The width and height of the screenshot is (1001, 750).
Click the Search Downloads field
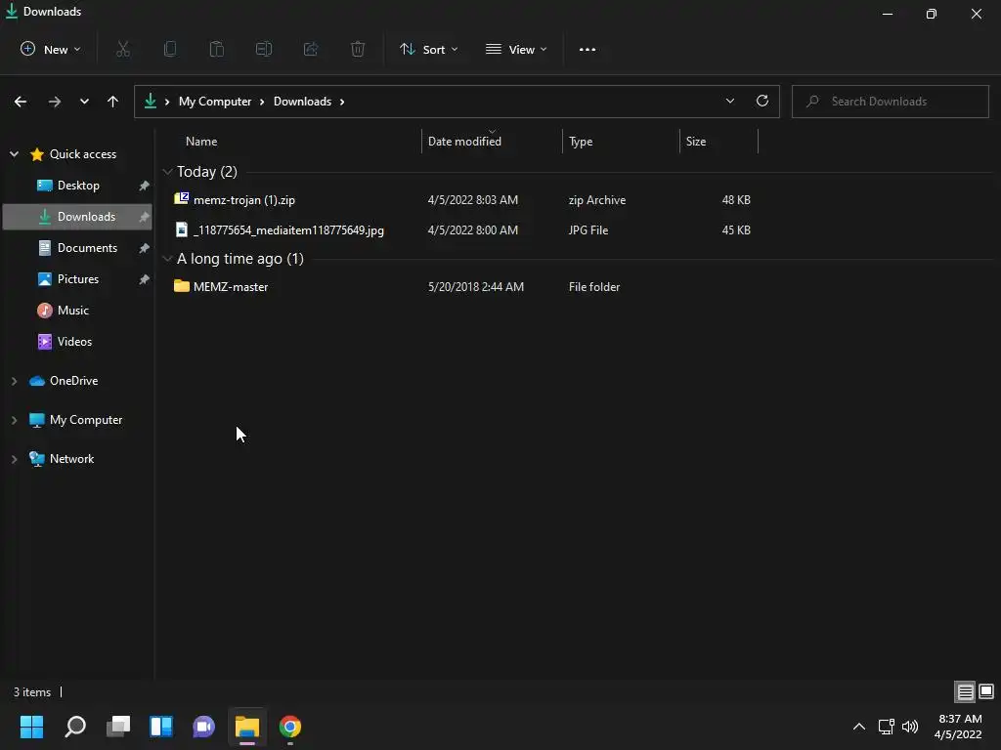[x=890, y=102]
